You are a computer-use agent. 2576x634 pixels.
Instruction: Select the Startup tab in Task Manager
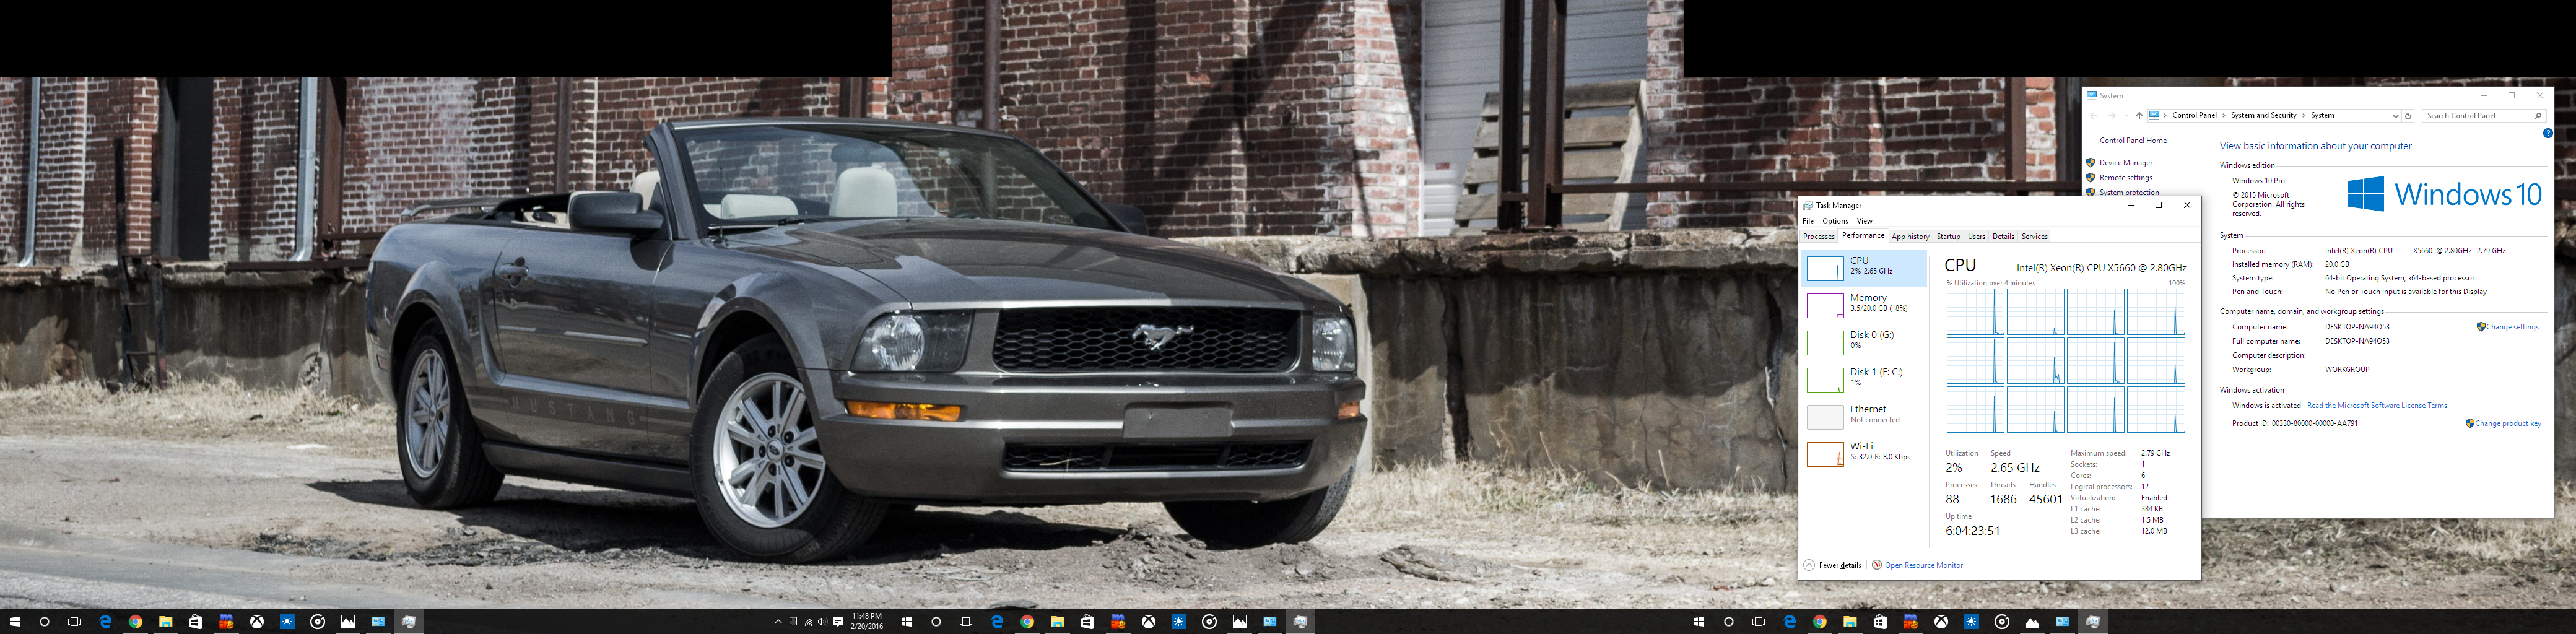click(1948, 237)
